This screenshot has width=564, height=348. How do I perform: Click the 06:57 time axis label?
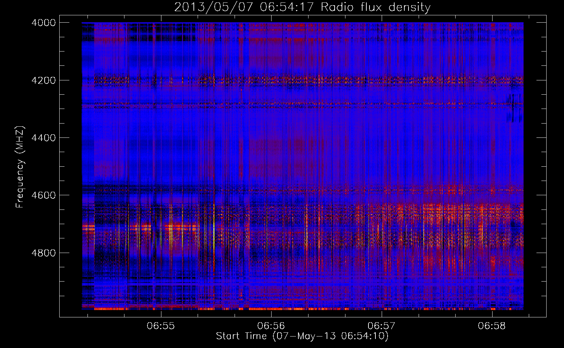[381, 326]
